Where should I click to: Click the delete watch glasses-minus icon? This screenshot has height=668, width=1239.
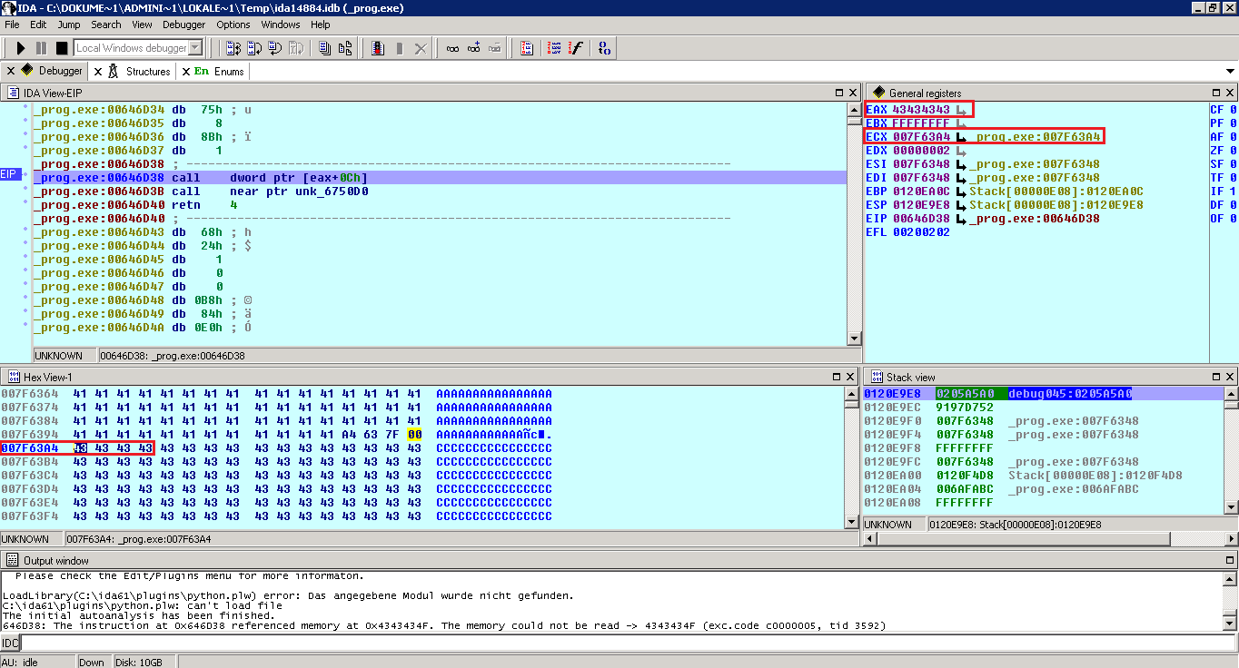(x=494, y=48)
